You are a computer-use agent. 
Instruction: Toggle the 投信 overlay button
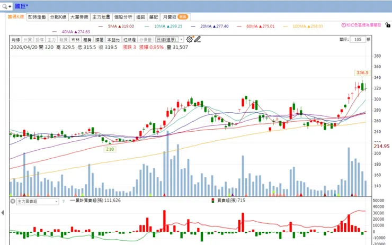pyautogui.click(x=40, y=40)
